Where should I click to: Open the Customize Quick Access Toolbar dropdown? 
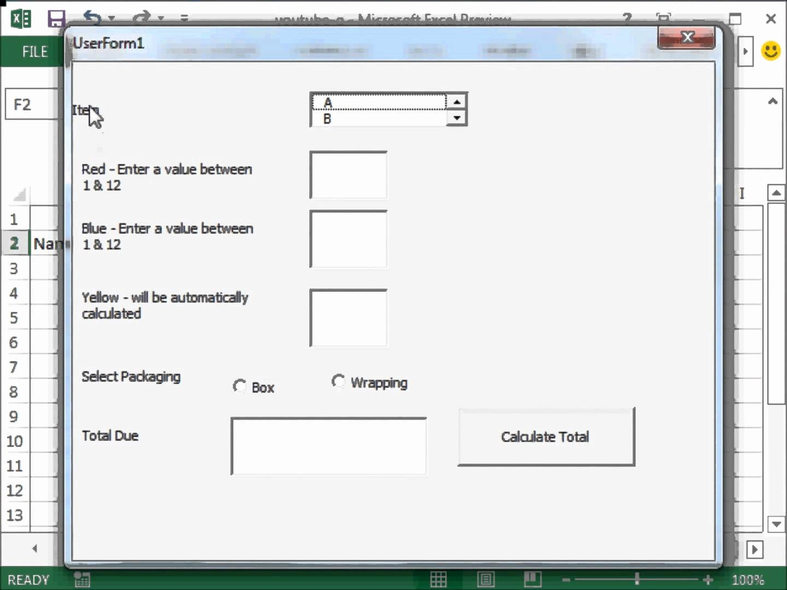coord(184,18)
